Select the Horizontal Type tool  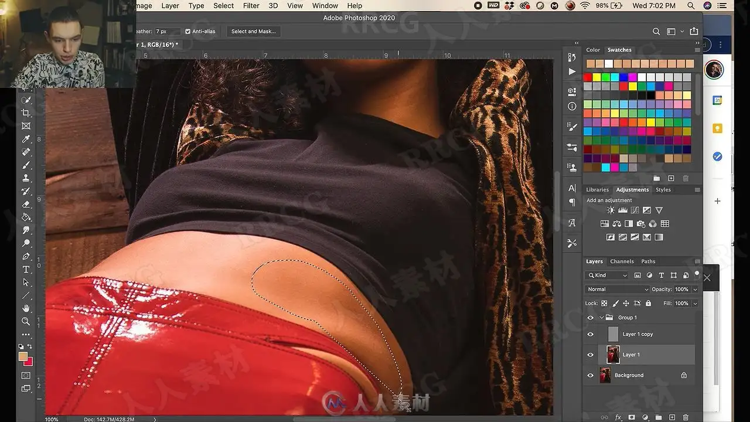pos(26,269)
